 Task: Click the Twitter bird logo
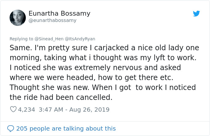(x=196, y=14)
